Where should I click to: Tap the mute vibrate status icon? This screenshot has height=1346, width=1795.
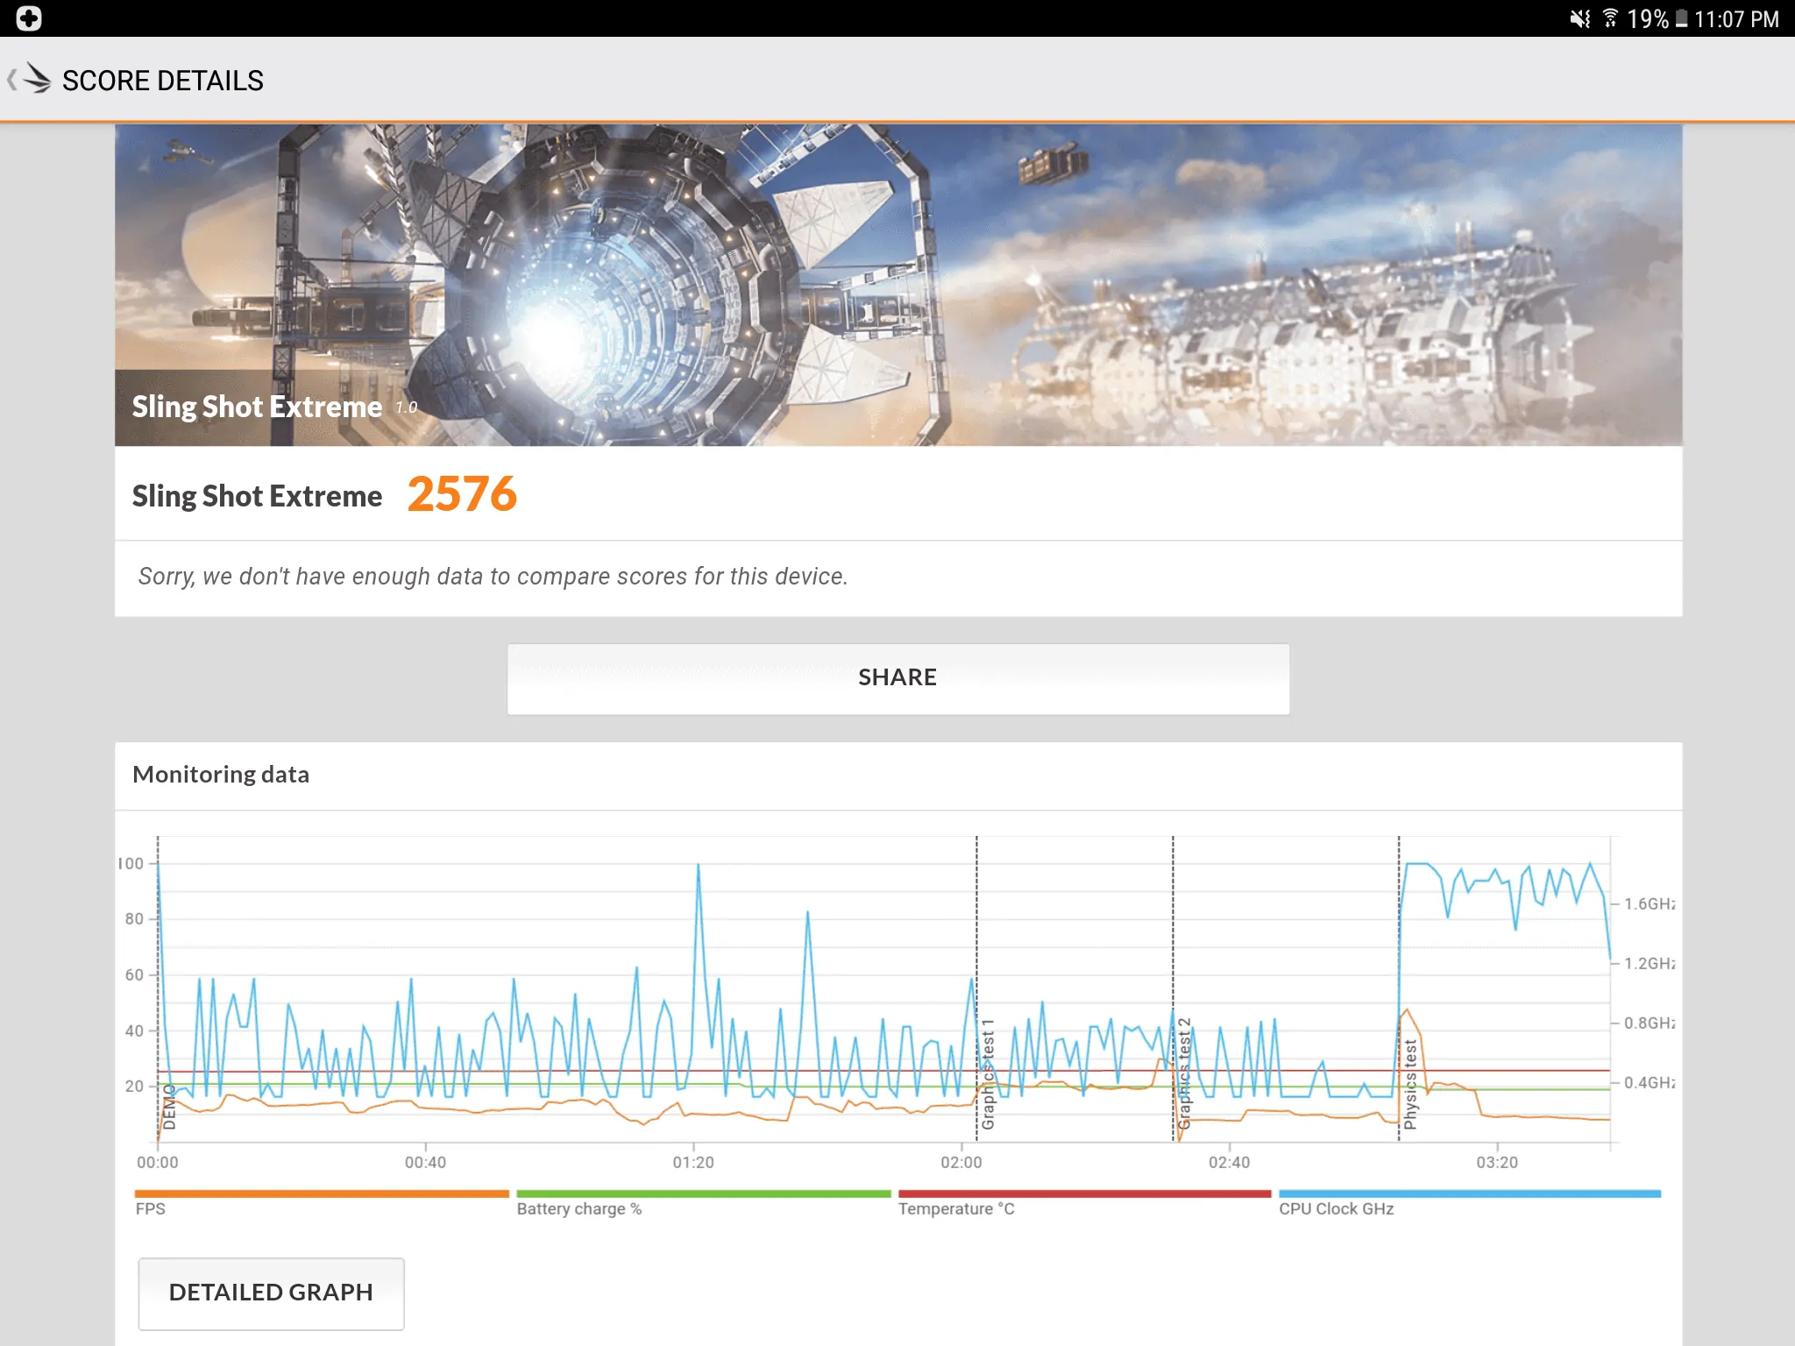click(x=1579, y=18)
